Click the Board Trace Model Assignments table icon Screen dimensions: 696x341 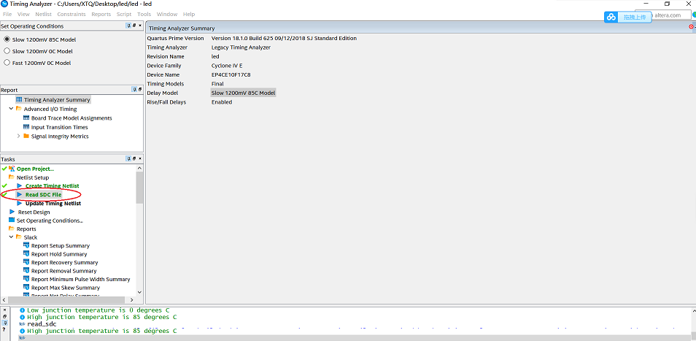pos(26,118)
